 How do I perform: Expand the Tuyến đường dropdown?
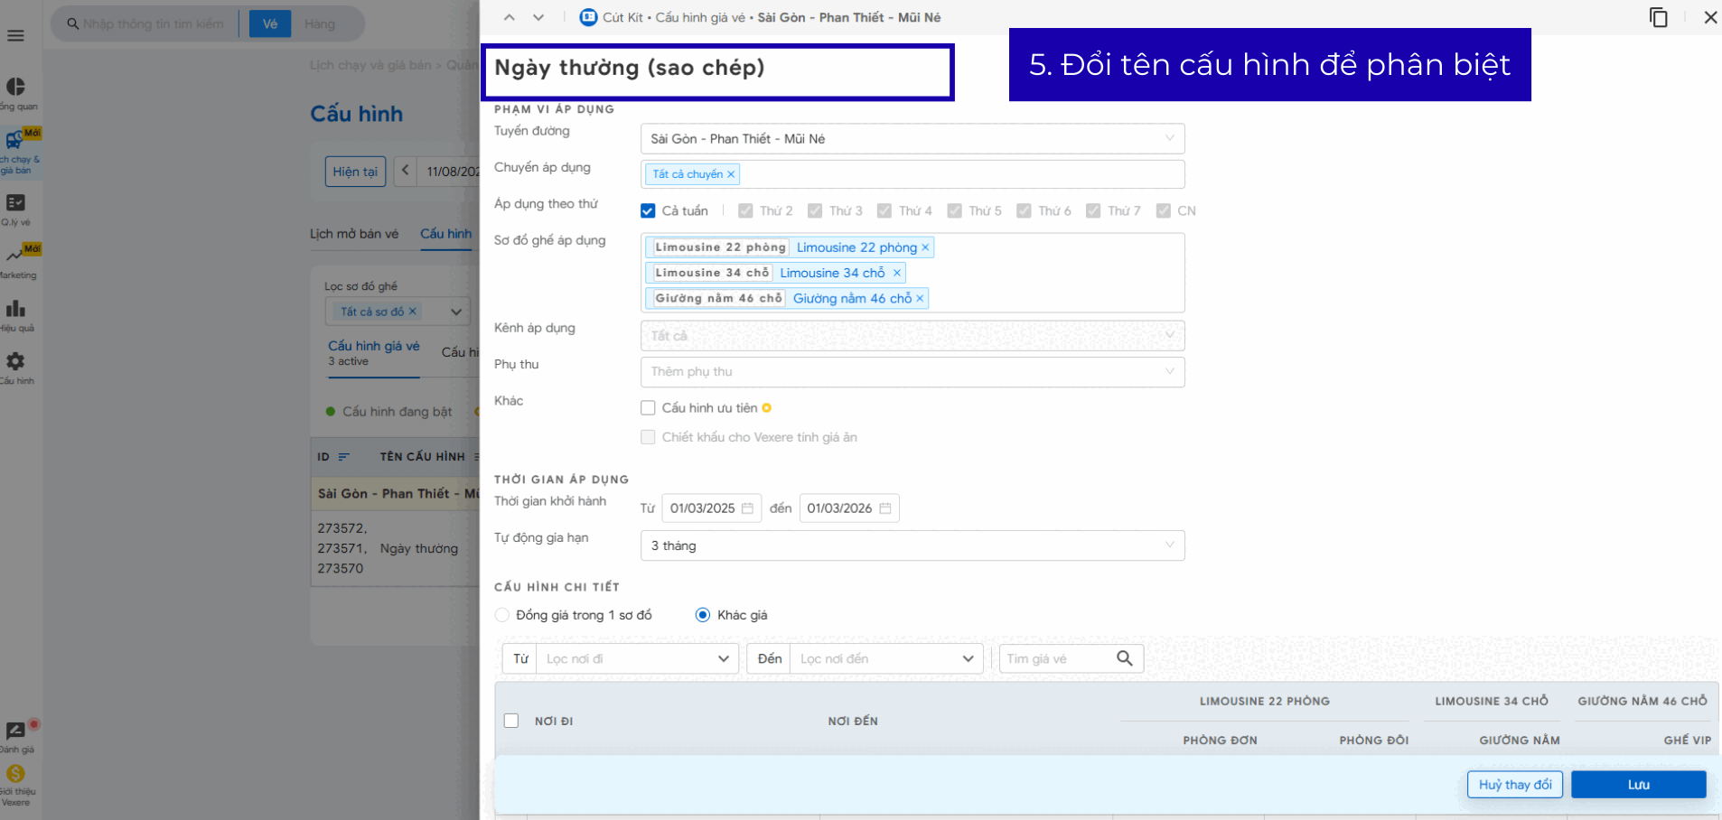click(x=912, y=139)
